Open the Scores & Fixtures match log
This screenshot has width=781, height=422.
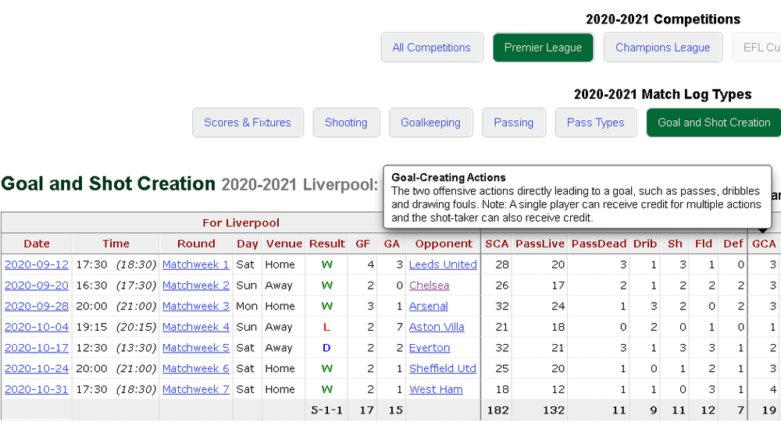248,122
